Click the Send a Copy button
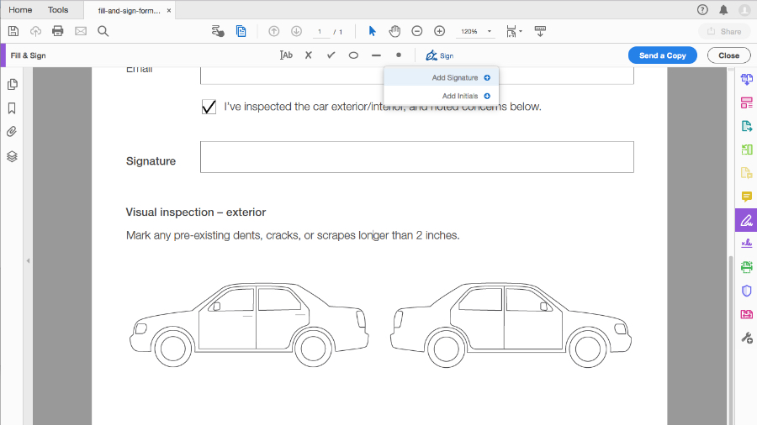The image size is (757, 425). pyautogui.click(x=662, y=55)
